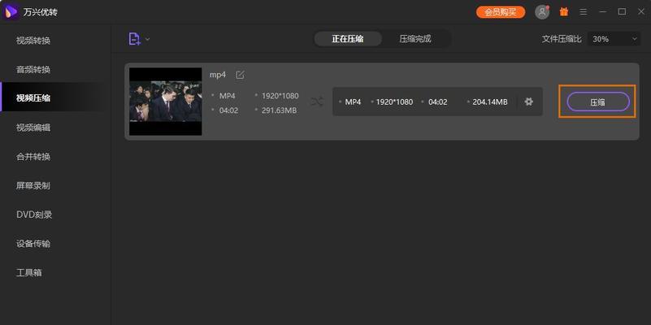Image resolution: width=651 pixels, height=325 pixels.
Task: Click the 会员购买 button
Action: [501, 12]
